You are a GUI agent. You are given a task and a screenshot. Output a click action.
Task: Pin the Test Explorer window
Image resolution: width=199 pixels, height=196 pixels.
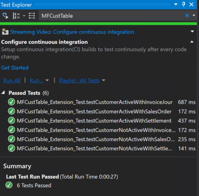click(x=183, y=5)
